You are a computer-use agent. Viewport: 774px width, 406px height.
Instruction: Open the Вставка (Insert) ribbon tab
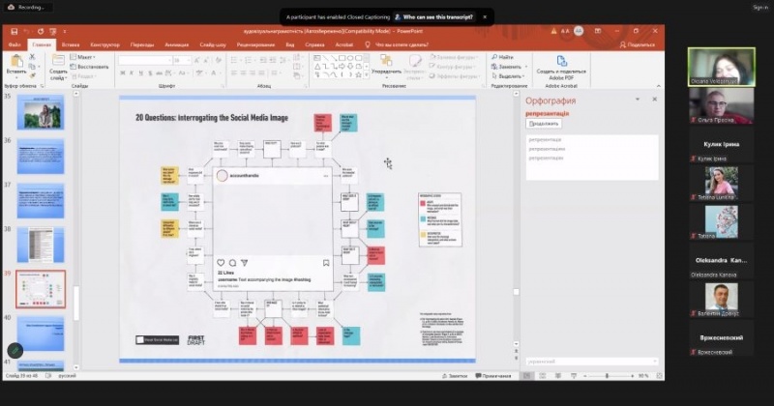point(71,44)
